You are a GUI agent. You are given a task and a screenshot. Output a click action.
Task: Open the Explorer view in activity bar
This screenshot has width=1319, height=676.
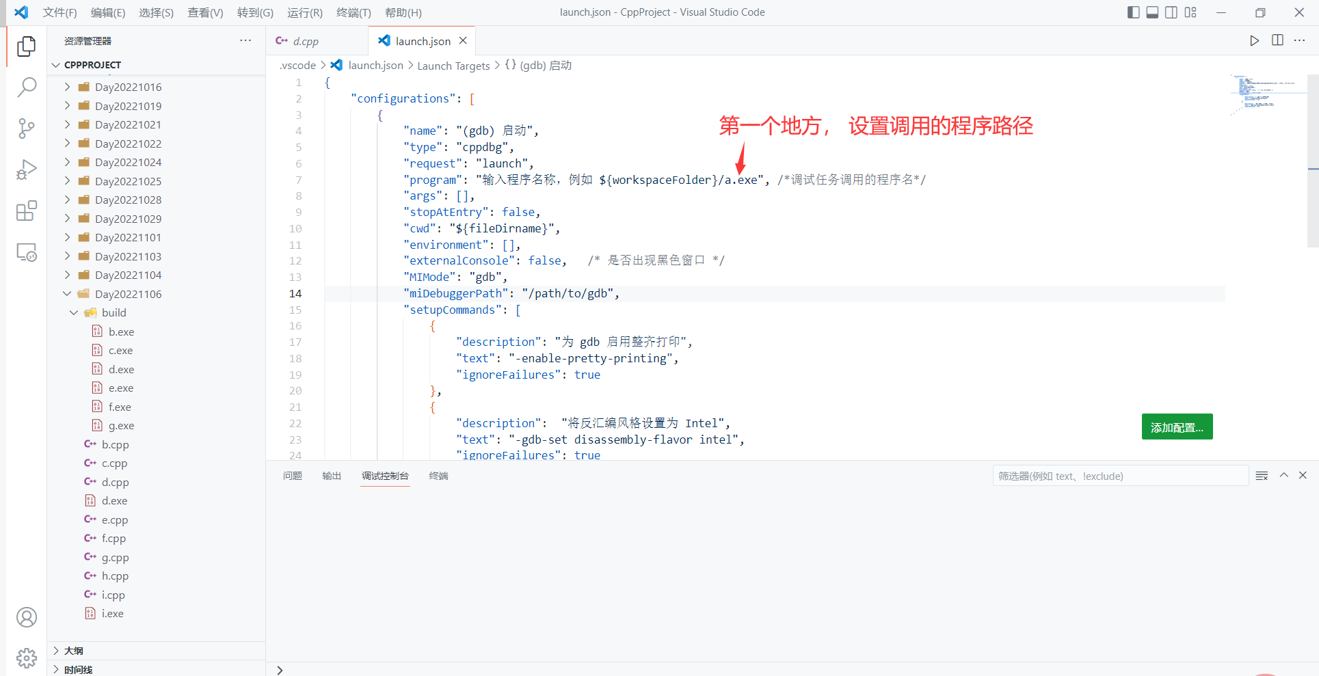27,46
